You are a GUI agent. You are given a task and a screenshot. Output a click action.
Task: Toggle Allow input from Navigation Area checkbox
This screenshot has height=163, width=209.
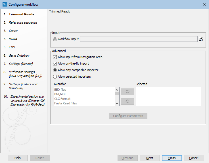tap(55, 57)
